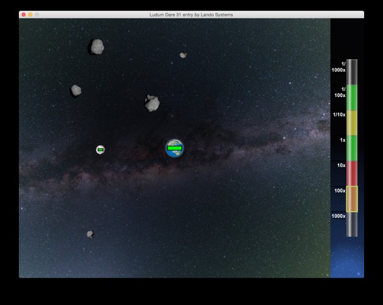Click the largest asteroid at top left
The width and height of the screenshot is (383, 305).
coord(97,46)
